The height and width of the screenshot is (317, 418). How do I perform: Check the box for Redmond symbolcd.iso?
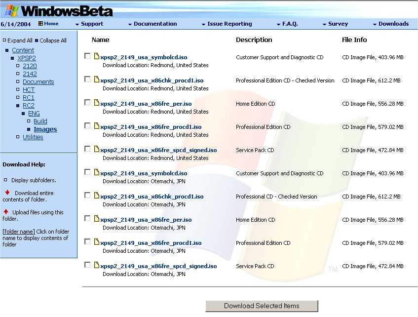[87, 56]
